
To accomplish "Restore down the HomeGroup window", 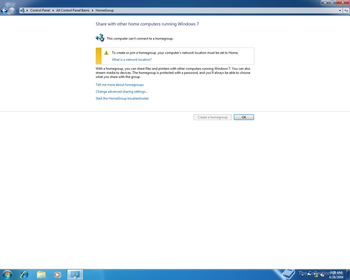I will [332, 2].
